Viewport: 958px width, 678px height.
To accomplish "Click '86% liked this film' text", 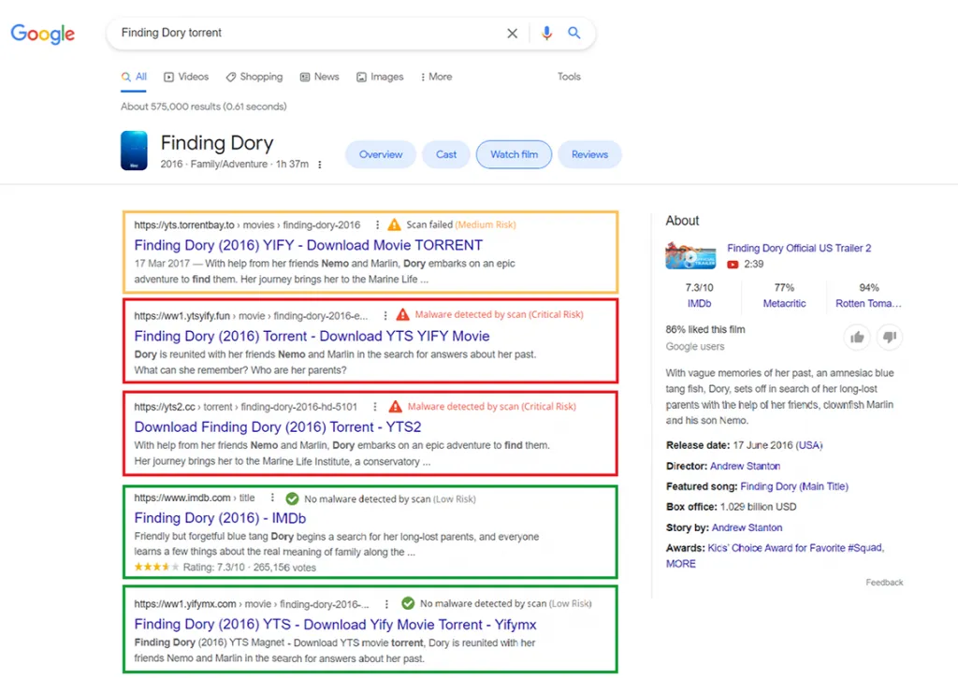I will click(x=705, y=330).
